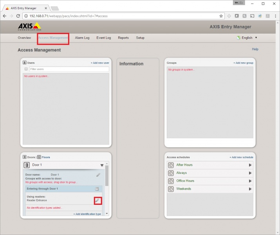Click the Always schedule clock icon
The height and width of the screenshot is (235, 280).
[x=171, y=173]
